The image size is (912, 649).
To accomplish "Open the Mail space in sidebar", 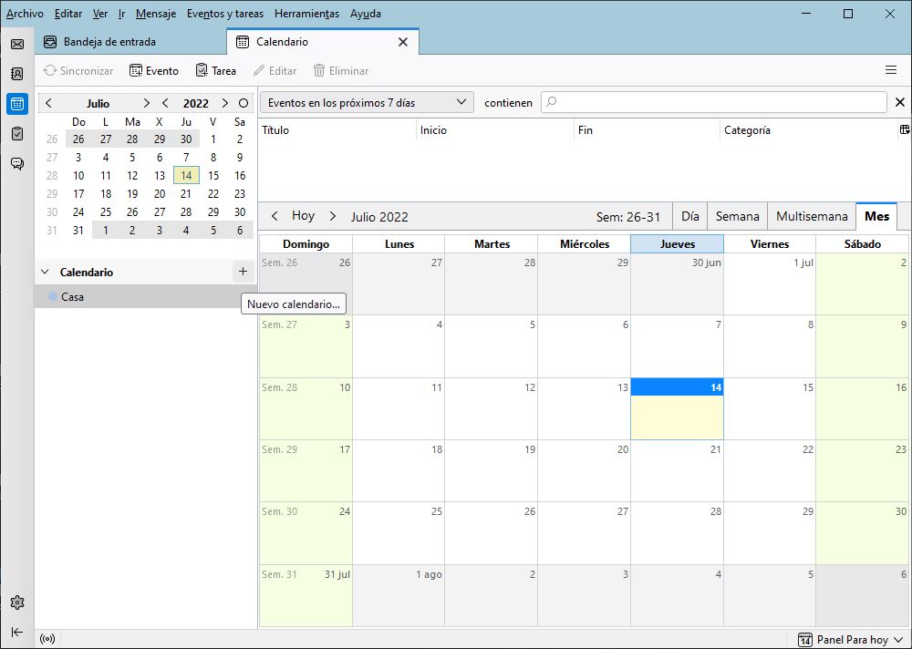I will coord(16,44).
